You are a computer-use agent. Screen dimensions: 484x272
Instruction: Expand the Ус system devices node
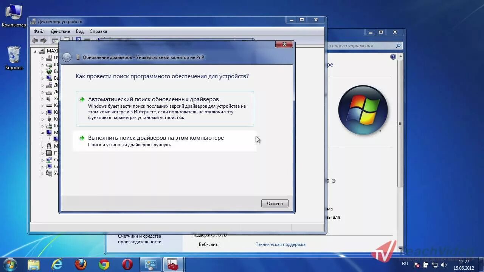(43, 173)
